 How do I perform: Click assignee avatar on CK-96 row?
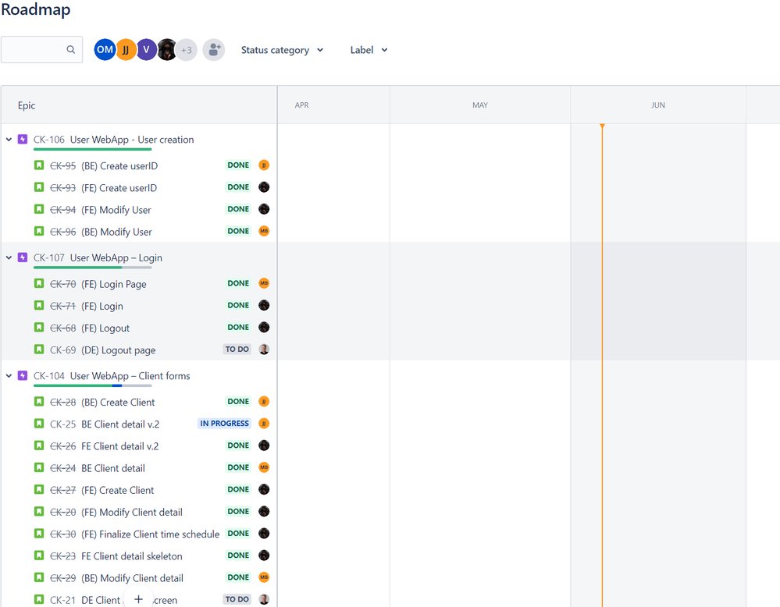pos(264,231)
